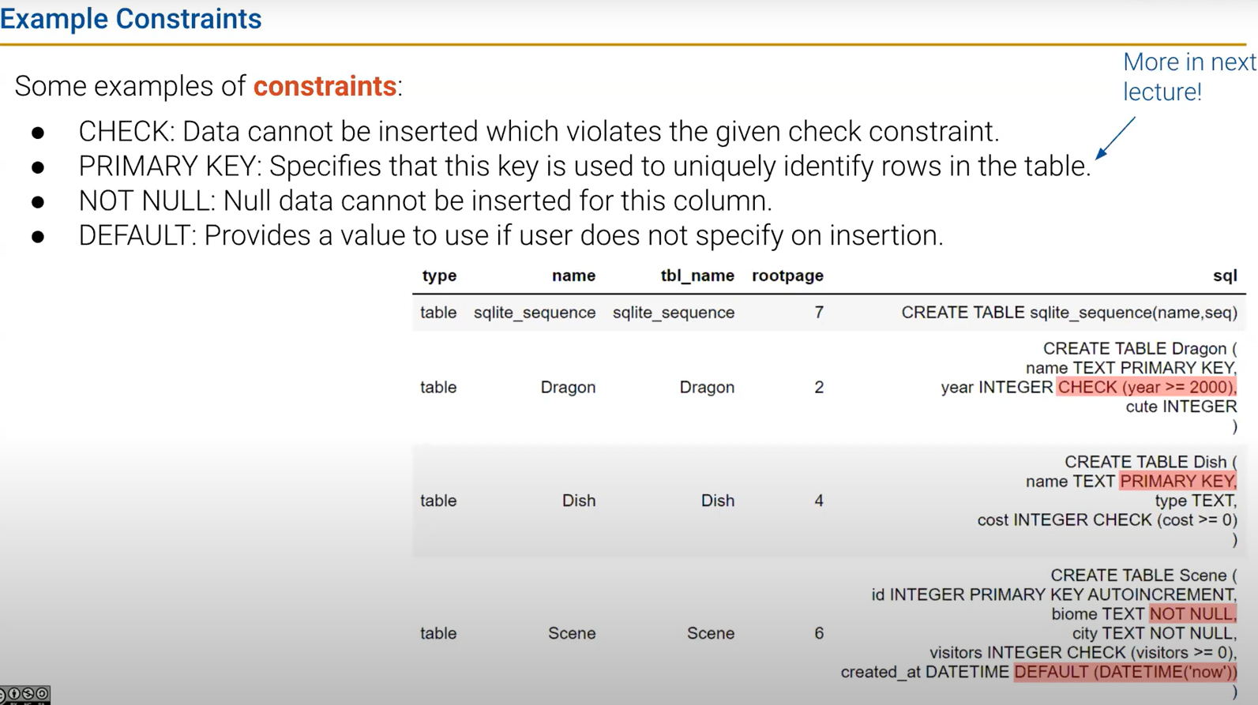This screenshot has height=705, width=1258.
Task: Click 'Dish' in the tbl_name column
Action: 717,501
